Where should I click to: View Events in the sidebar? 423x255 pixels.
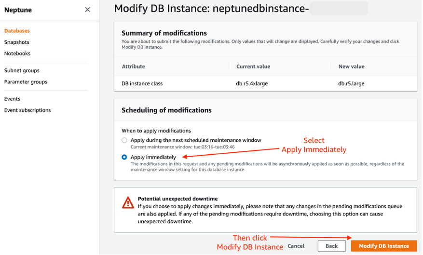[x=12, y=99]
